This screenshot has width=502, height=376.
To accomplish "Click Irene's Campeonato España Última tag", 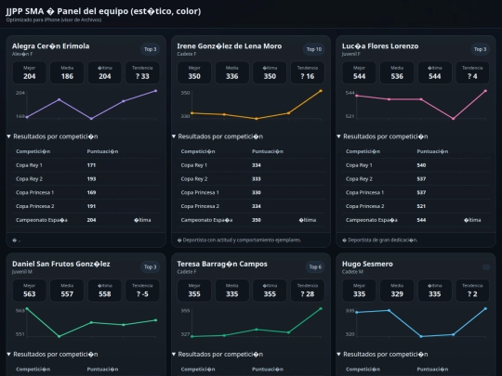I will [308, 220].
